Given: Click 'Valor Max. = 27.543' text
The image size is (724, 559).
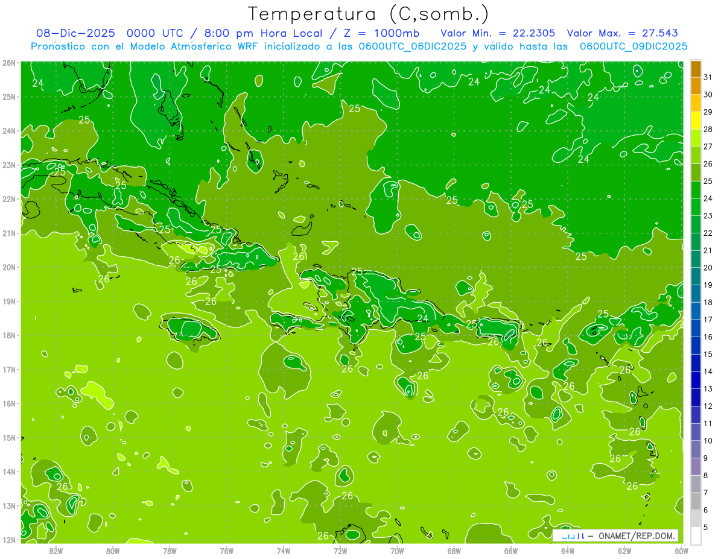Looking at the screenshot, I should pos(622,33).
